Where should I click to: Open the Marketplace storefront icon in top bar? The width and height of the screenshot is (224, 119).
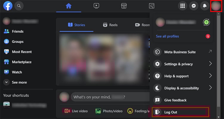coord(124,6)
